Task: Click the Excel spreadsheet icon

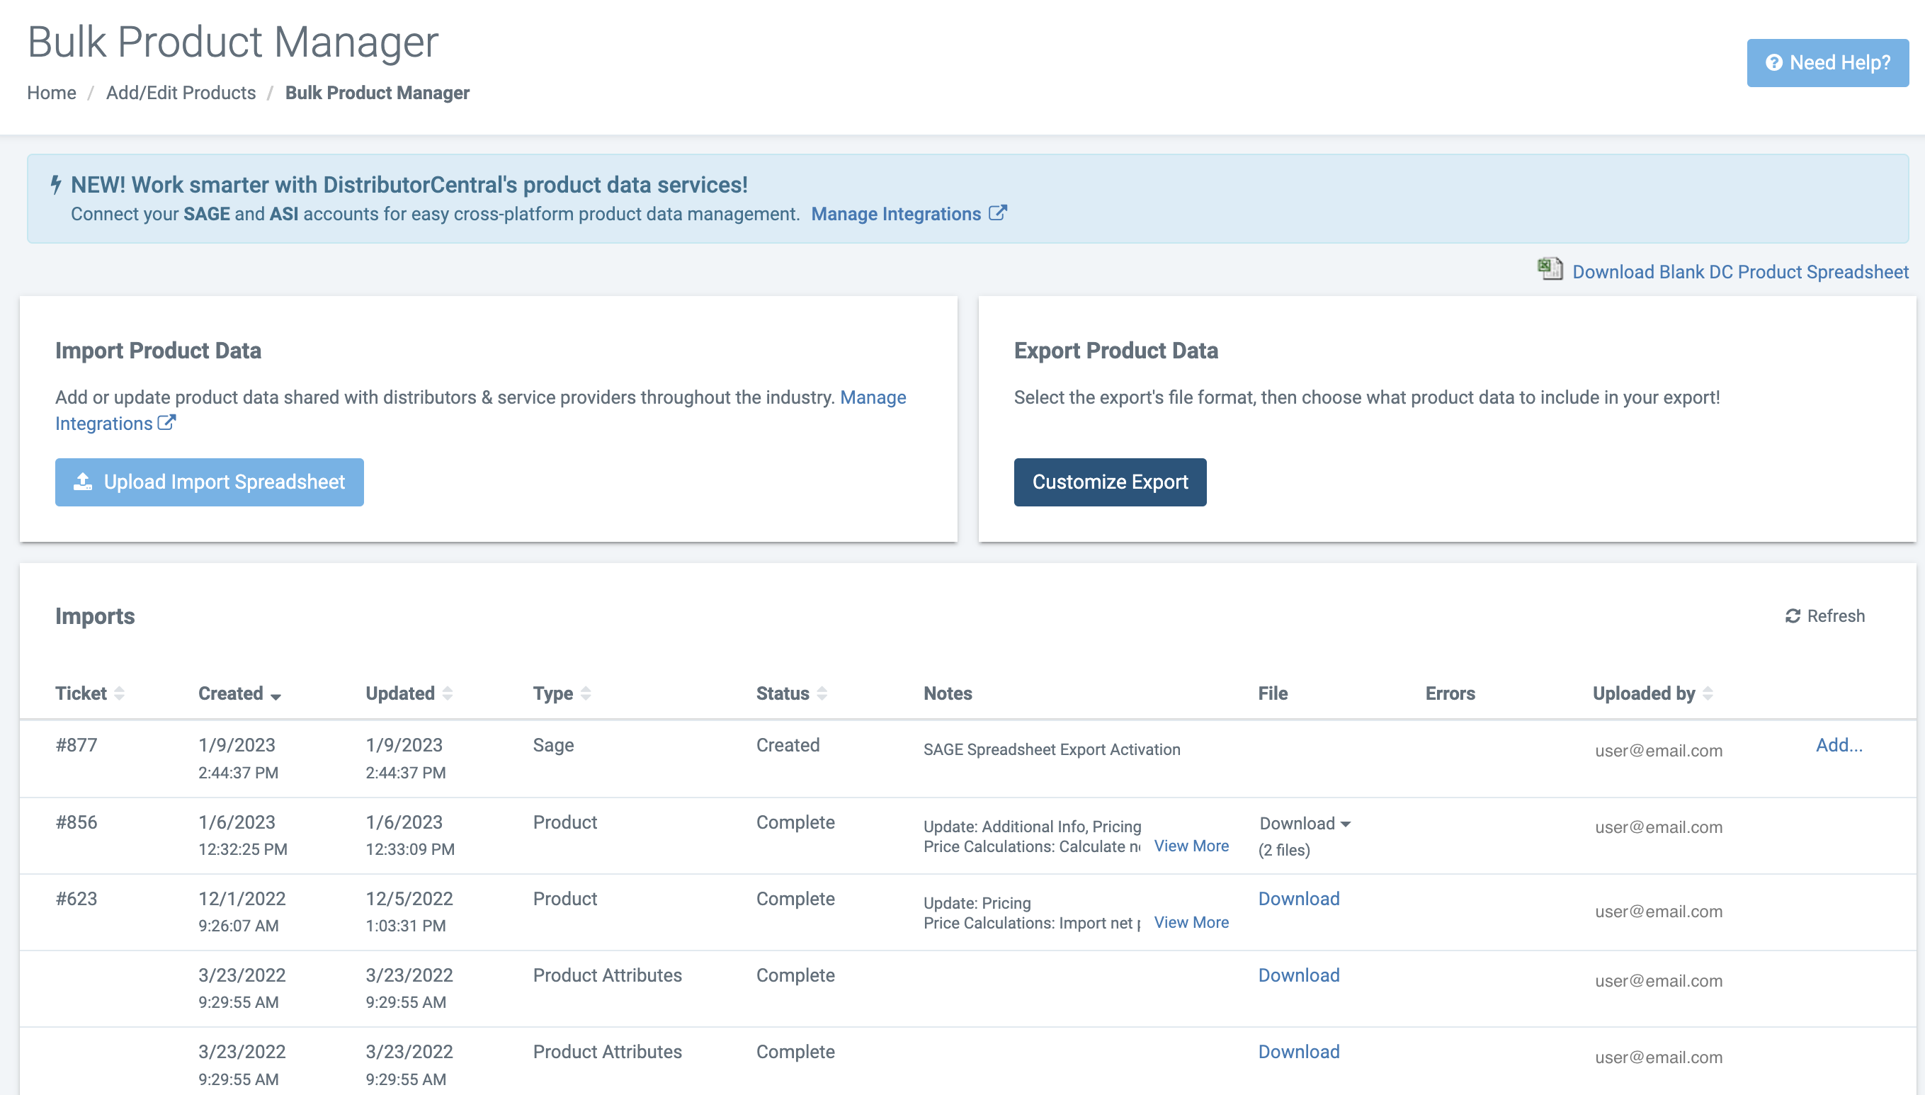Action: pos(1549,268)
